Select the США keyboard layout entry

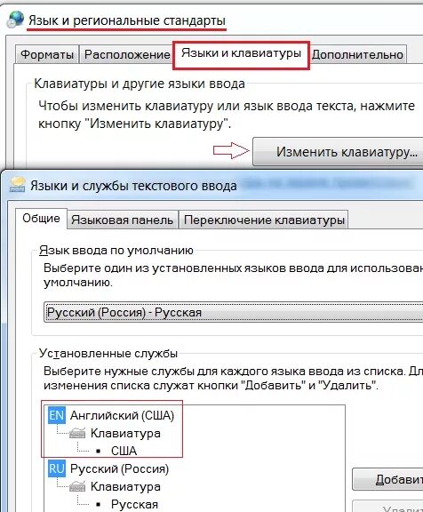[x=124, y=451]
